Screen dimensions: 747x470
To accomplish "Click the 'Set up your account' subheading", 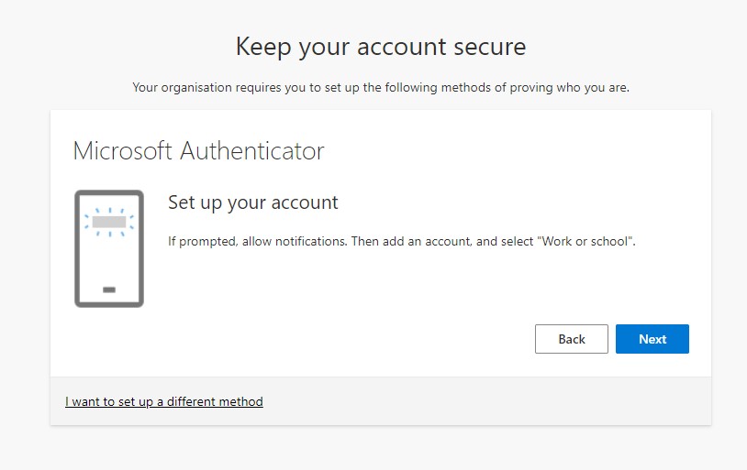I will 253,202.
